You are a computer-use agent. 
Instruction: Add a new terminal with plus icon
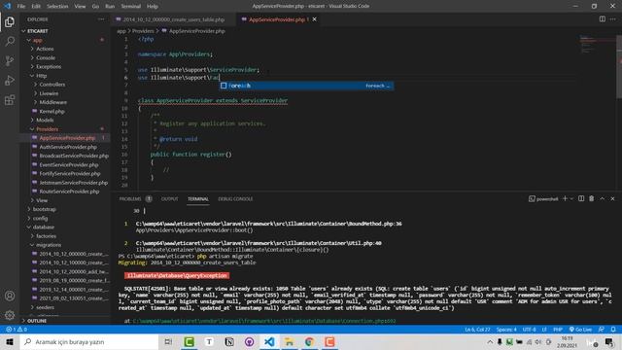tap(565, 198)
